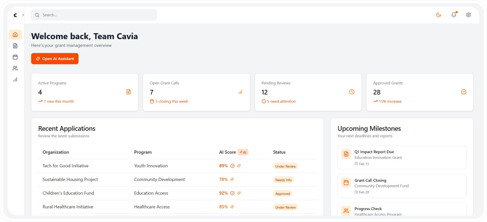
Task: Click '1 new this month' text
Action: click(x=59, y=101)
